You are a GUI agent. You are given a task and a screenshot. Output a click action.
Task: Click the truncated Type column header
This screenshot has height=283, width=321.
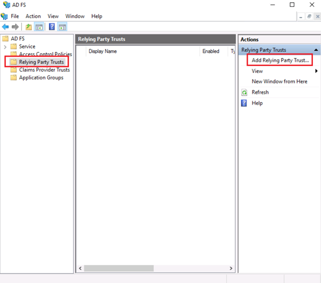[232, 51]
